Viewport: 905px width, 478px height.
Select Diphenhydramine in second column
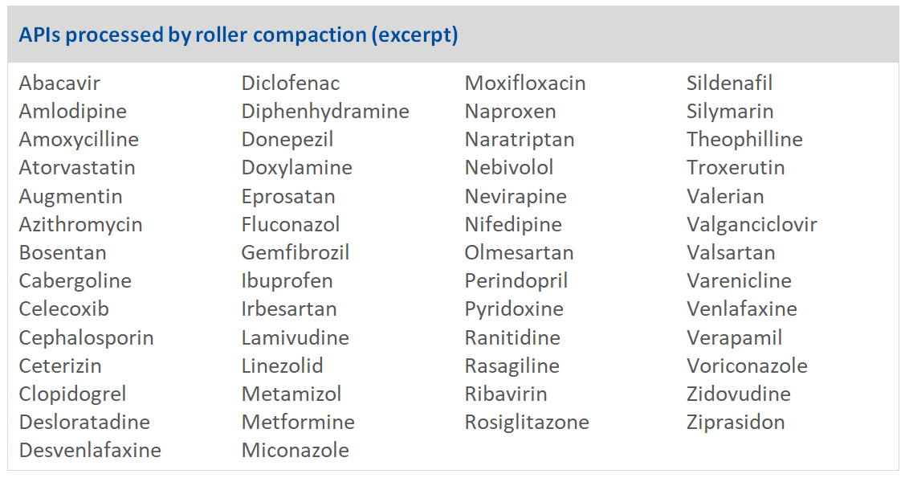[325, 112]
